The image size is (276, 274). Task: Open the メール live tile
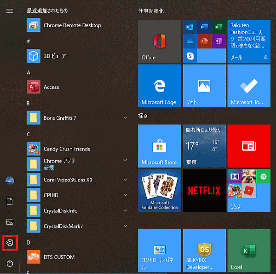click(x=249, y=41)
